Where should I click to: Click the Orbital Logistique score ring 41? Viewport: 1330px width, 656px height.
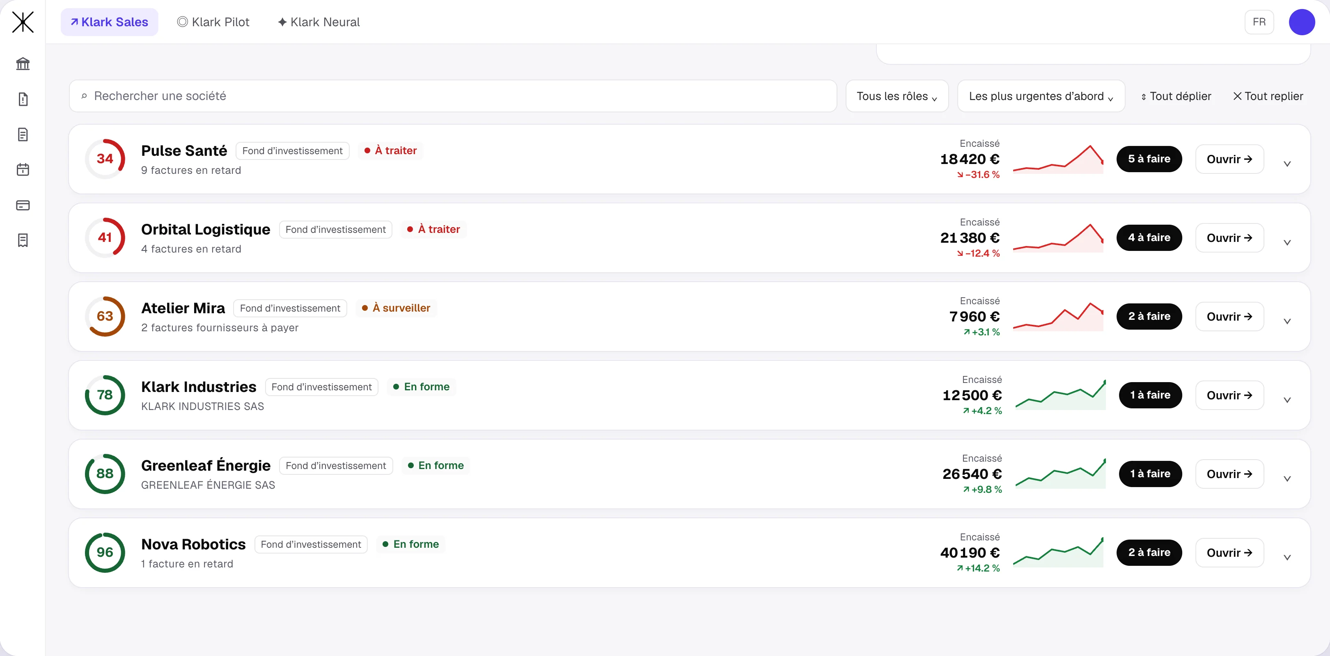(x=105, y=238)
